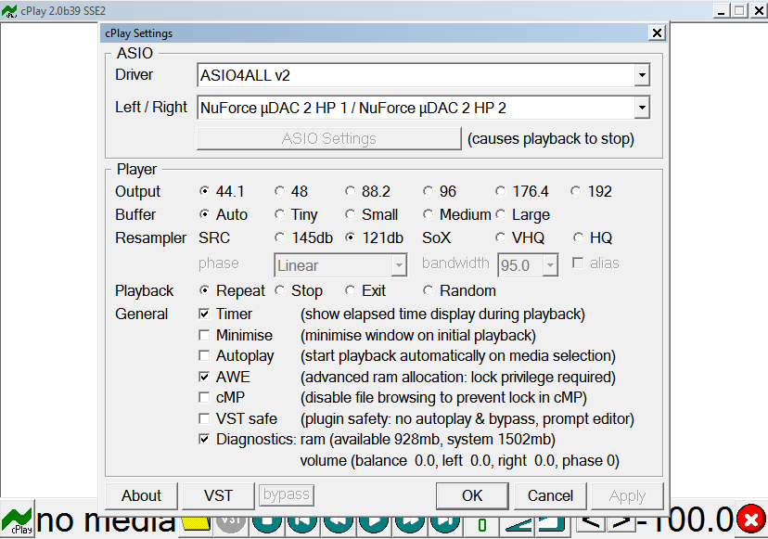Click the greater-than volume up button
The width and height of the screenshot is (768, 539).
pyautogui.click(x=621, y=523)
